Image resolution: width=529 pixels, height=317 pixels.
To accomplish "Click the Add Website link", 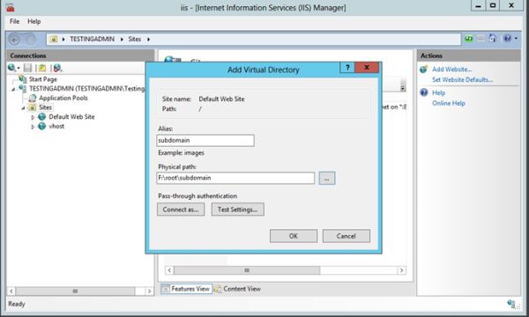I will point(452,70).
